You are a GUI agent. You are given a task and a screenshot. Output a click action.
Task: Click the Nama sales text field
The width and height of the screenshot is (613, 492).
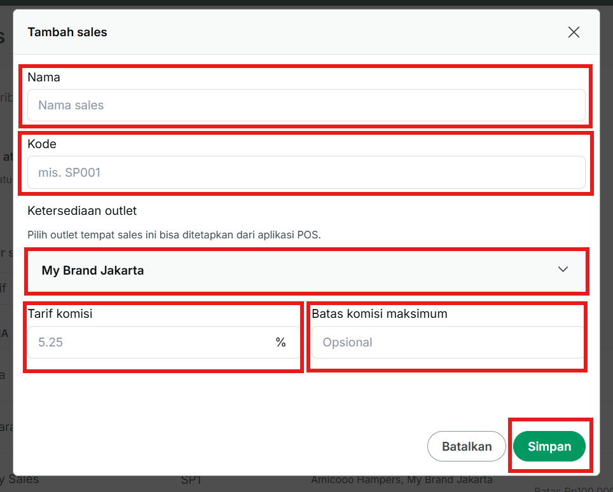(x=306, y=105)
